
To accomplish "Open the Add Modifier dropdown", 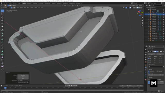I will point(156,49).
